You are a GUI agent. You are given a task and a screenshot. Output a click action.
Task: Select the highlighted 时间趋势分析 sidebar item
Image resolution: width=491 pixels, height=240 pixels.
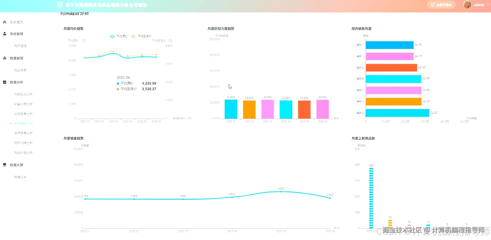23,123
